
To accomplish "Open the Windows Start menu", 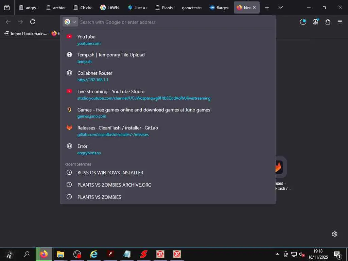I will pos(10,254).
